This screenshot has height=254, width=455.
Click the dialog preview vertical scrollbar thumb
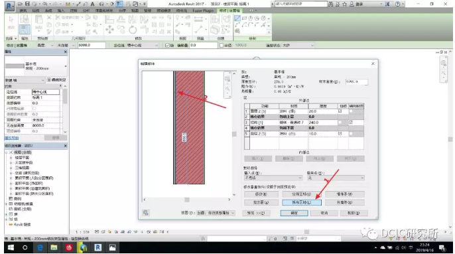(x=234, y=134)
